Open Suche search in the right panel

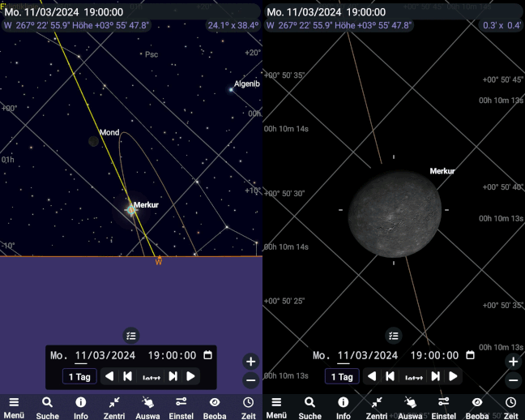pos(309,408)
